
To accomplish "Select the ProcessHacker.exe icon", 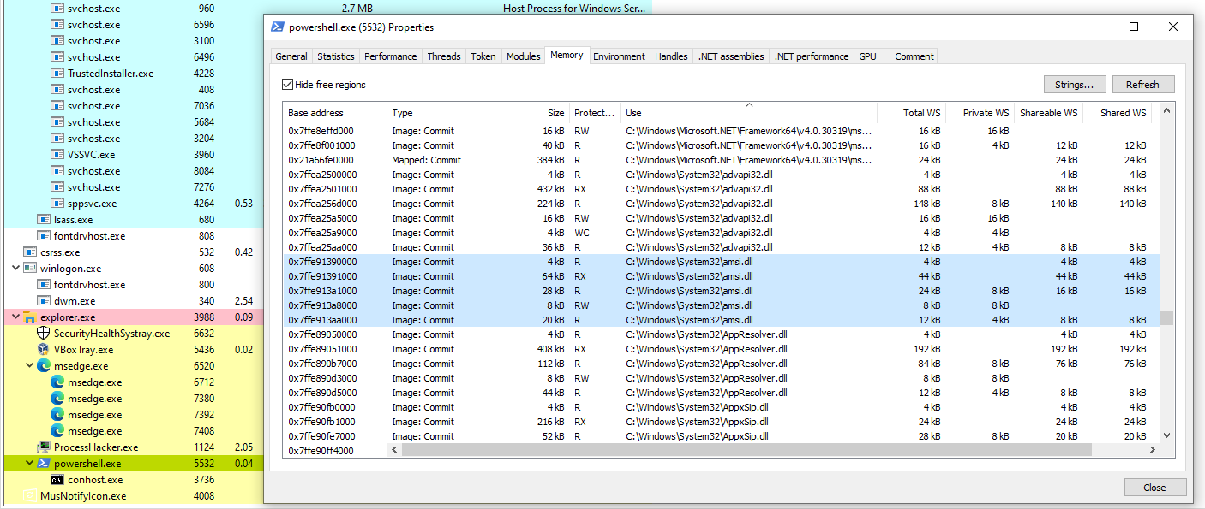I will (43, 447).
